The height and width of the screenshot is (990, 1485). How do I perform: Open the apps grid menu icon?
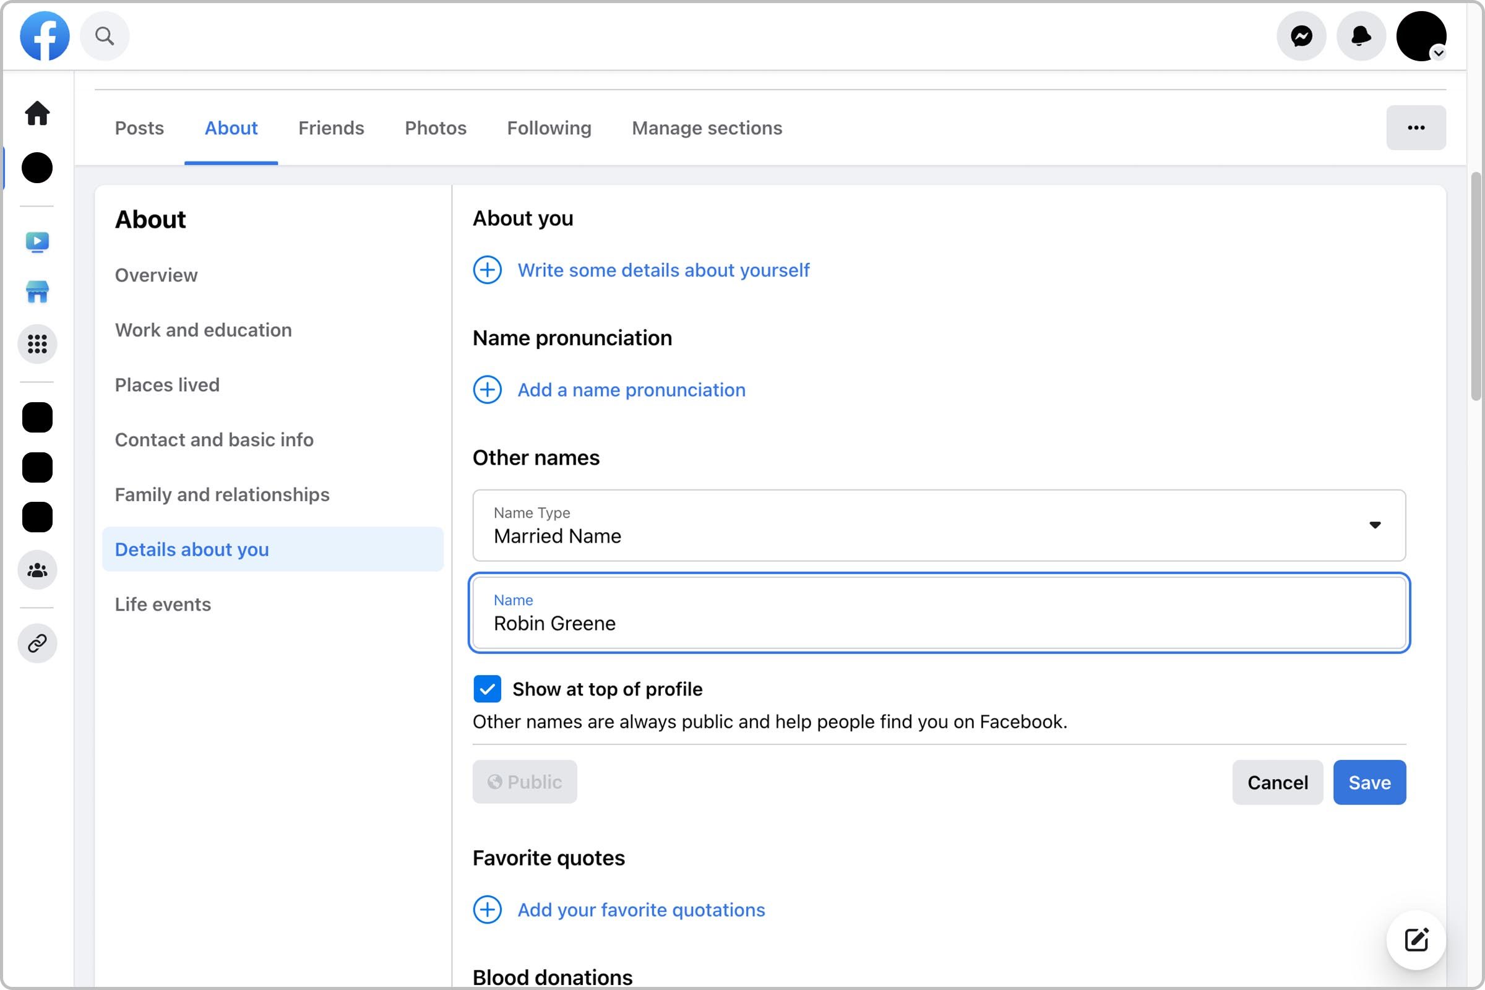[37, 344]
